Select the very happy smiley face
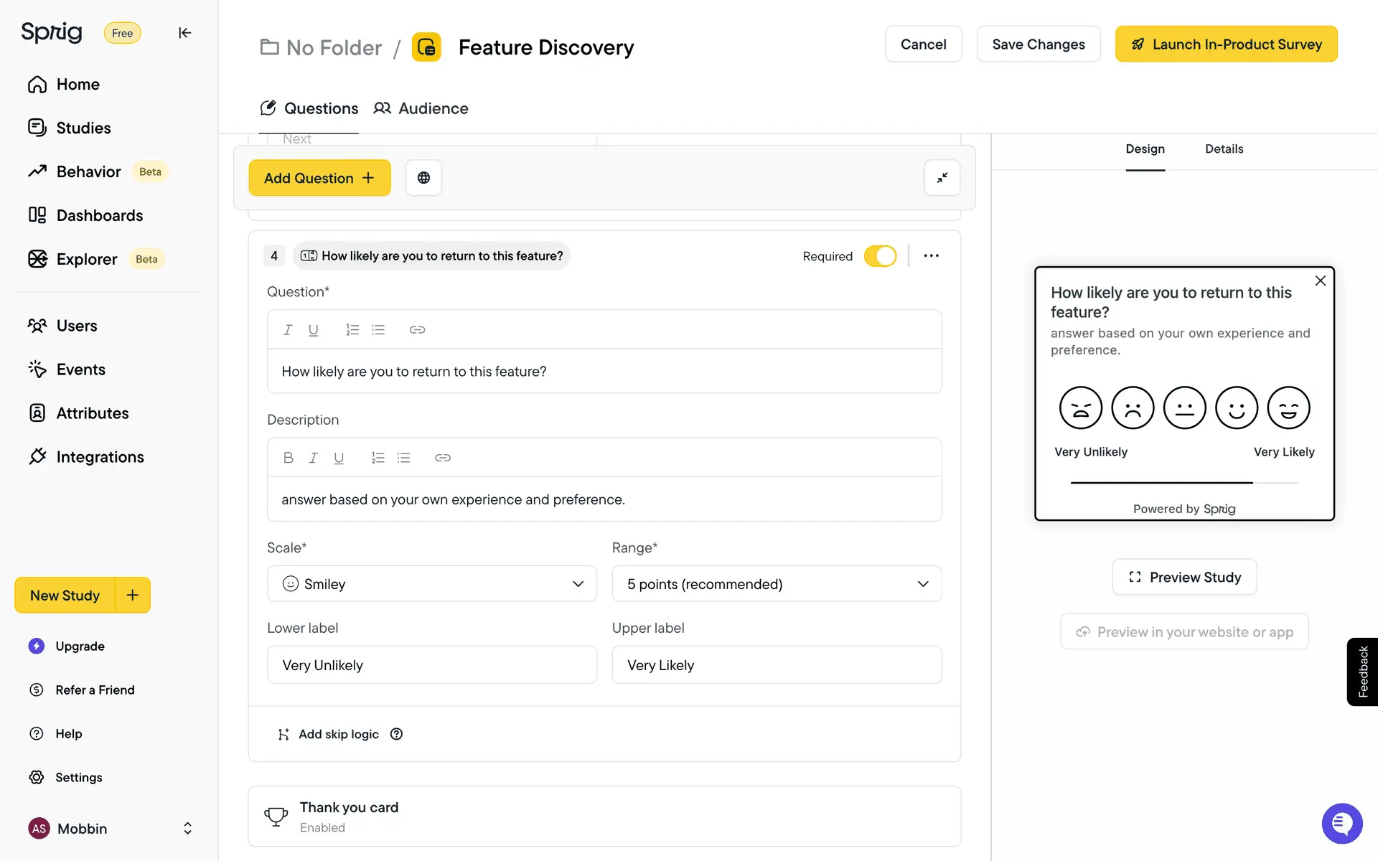Viewport: 1378px width, 861px height. click(x=1288, y=408)
